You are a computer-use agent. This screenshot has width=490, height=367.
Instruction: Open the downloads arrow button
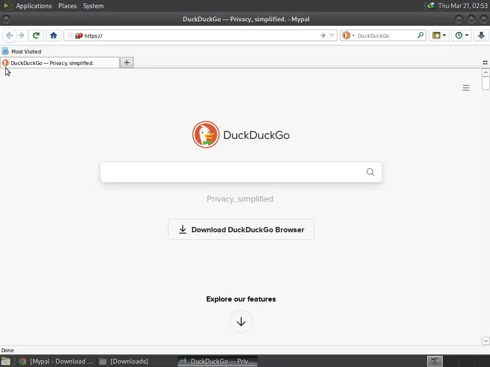coord(481,35)
